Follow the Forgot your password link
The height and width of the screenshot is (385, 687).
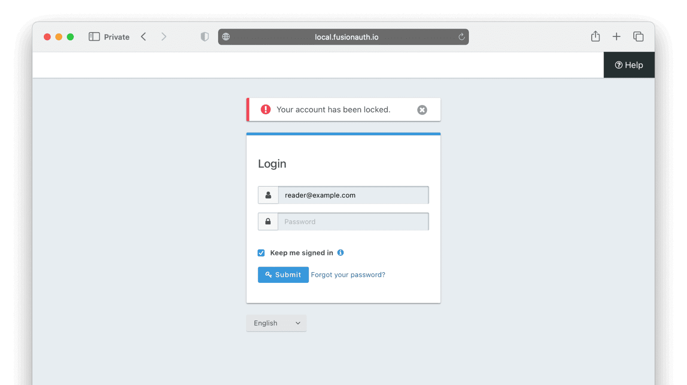(348, 275)
